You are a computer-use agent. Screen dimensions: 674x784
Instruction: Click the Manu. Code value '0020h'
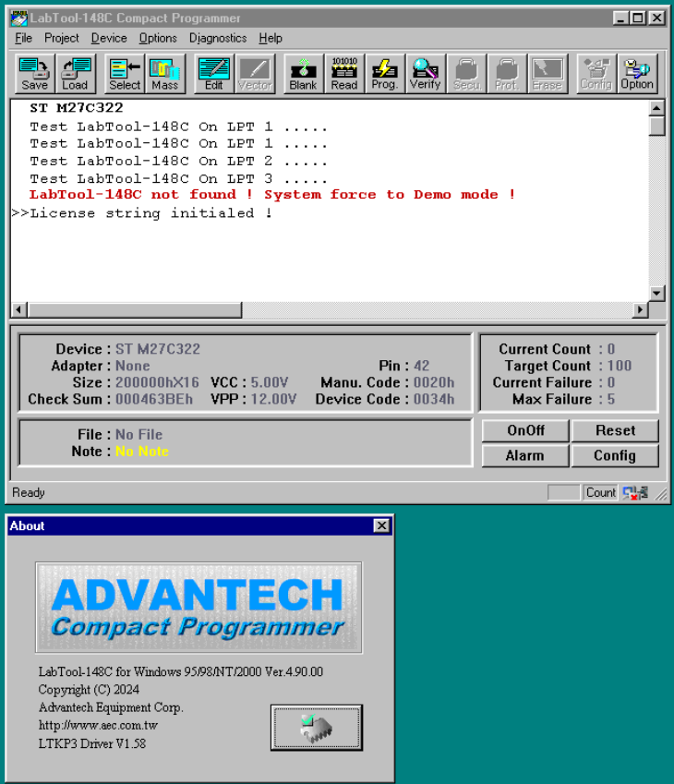tap(434, 382)
